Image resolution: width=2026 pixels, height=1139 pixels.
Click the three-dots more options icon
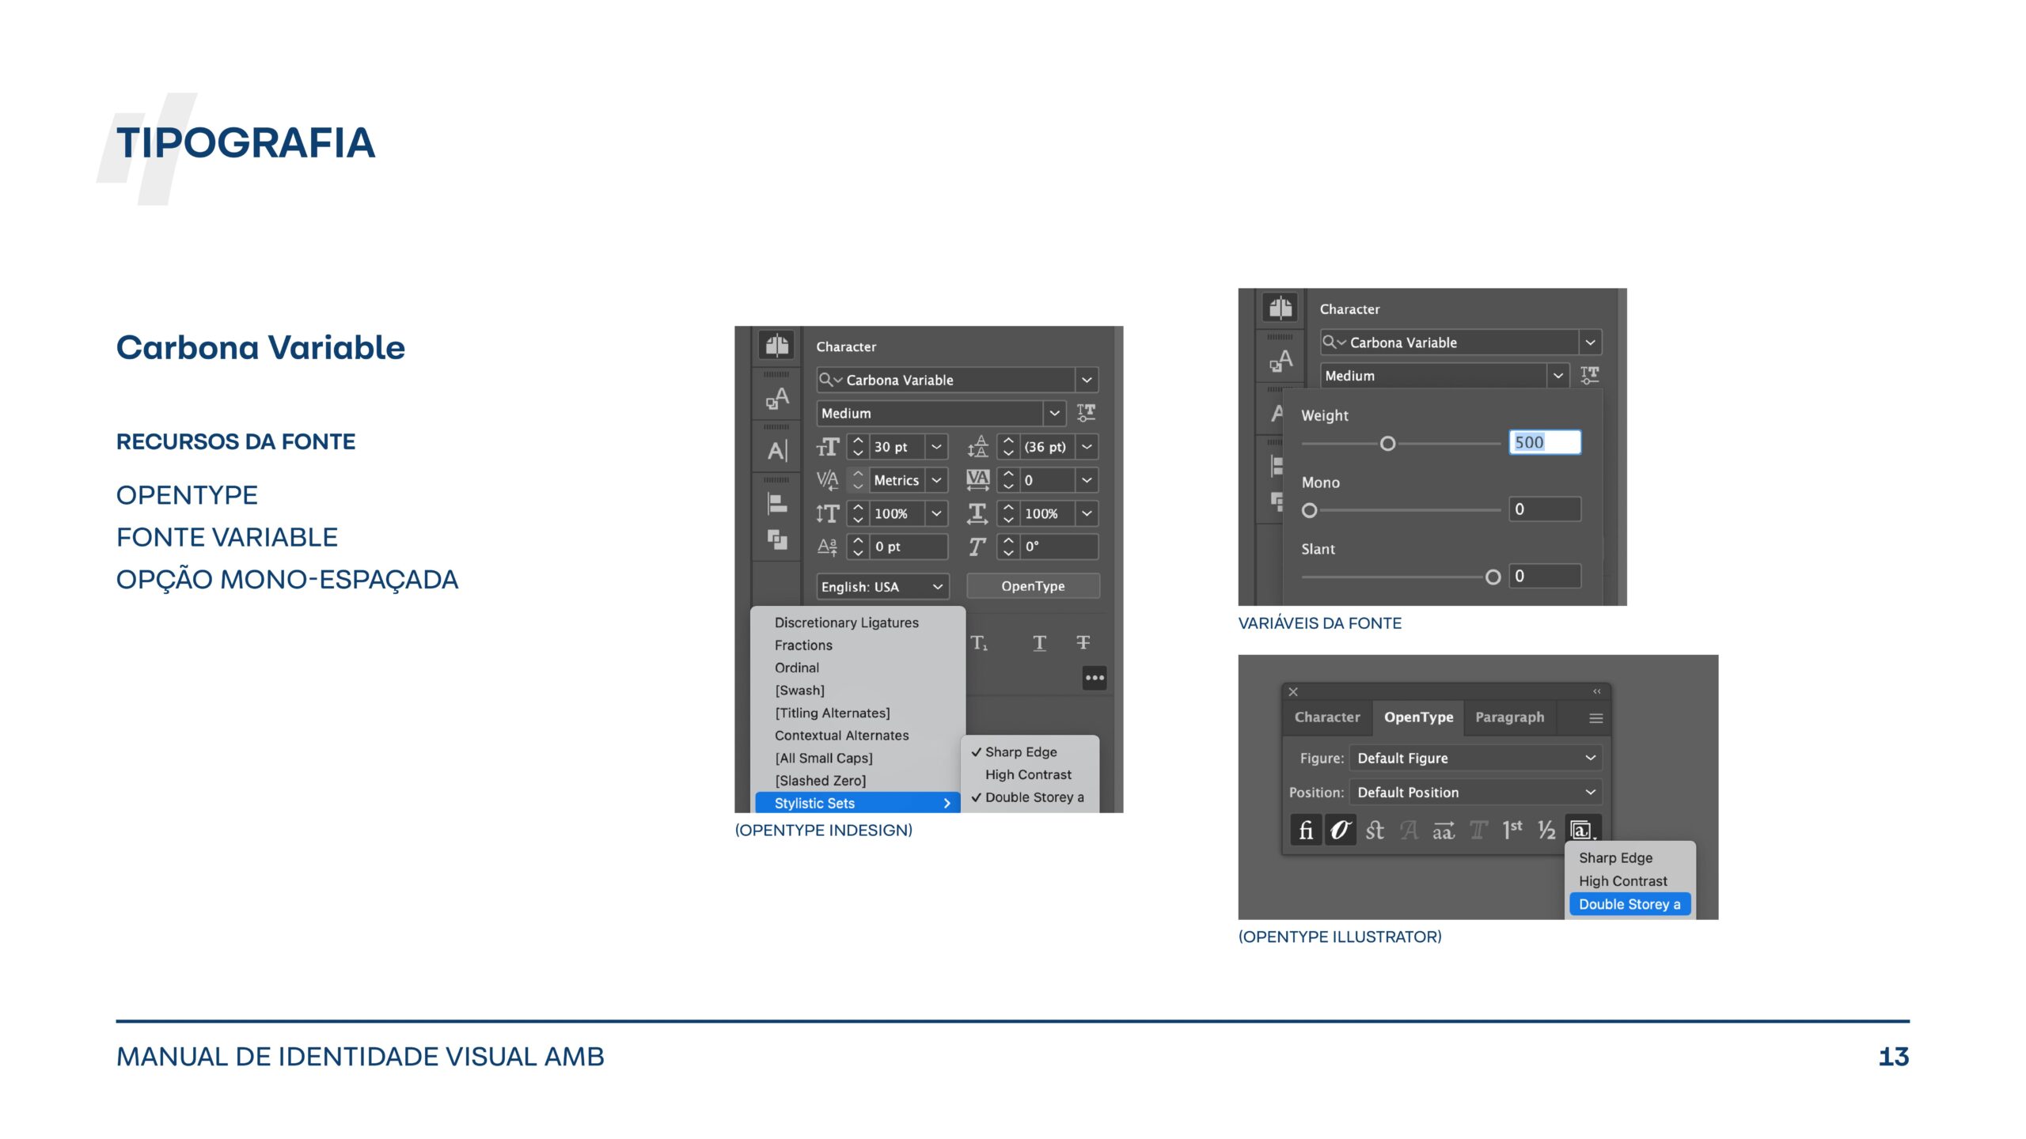(x=1095, y=678)
